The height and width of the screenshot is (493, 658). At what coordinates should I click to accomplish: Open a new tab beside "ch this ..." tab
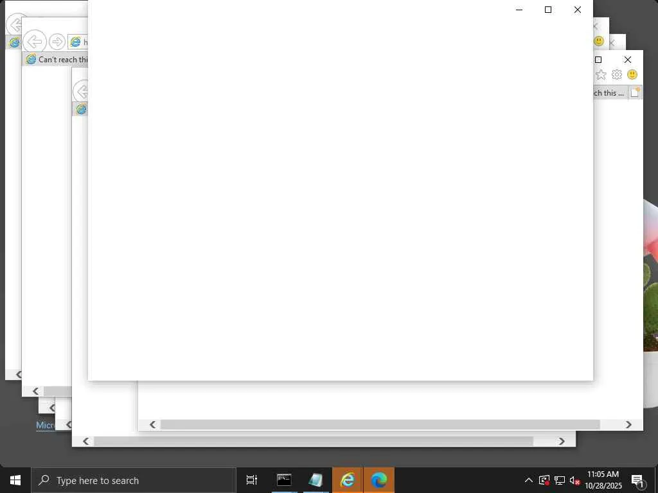tap(636, 92)
